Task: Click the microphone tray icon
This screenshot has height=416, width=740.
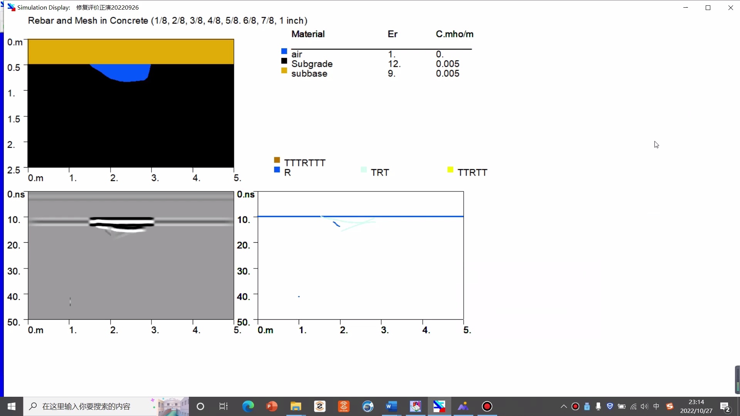Action: 598,406
